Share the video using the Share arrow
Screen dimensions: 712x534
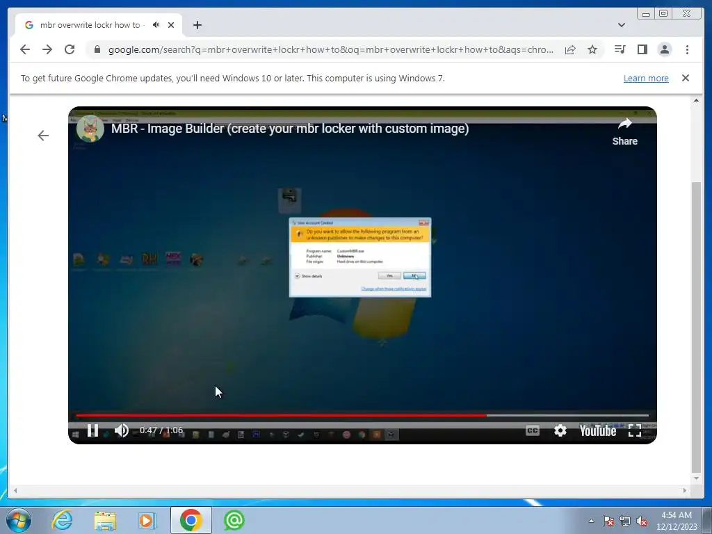(x=625, y=131)
